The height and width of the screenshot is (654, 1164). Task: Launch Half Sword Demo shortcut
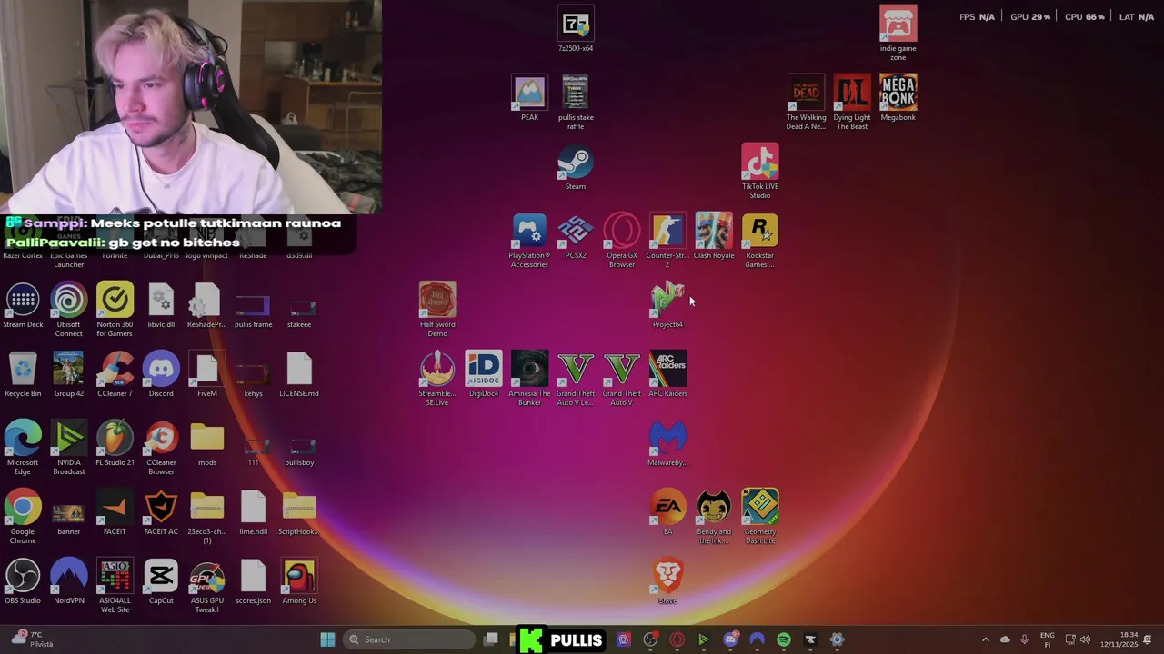[437, 310]
